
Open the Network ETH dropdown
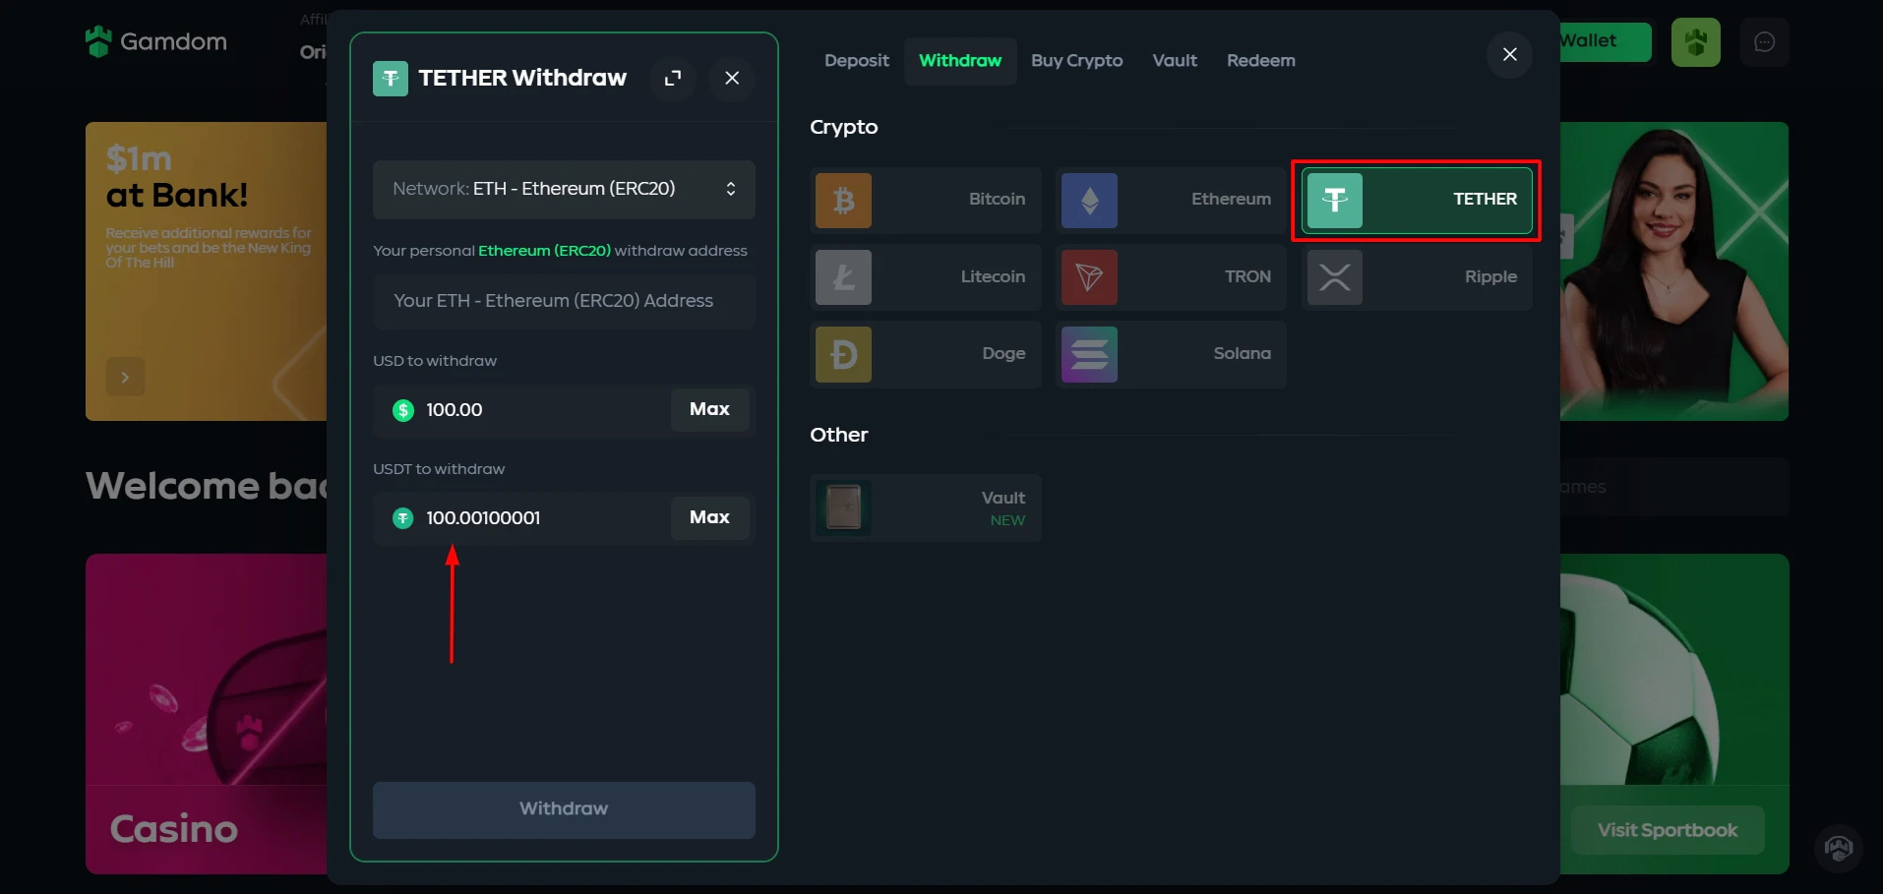click(564, 189)
